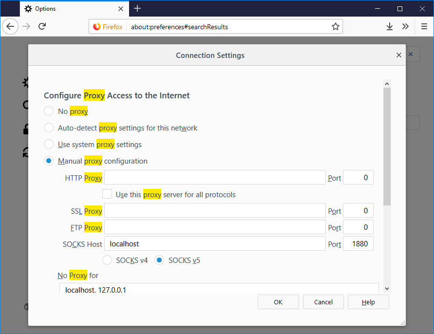434x334 pixels.
Task: Open the Downloads arrow icon
Action: coord(389,27)
